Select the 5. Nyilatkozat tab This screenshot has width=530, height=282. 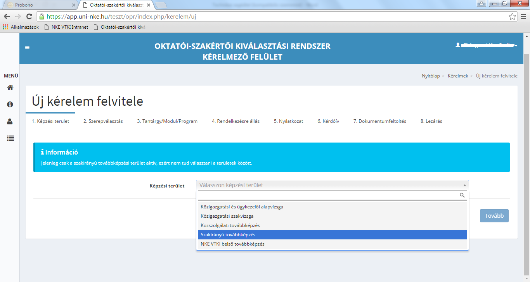tap(288, 121)
